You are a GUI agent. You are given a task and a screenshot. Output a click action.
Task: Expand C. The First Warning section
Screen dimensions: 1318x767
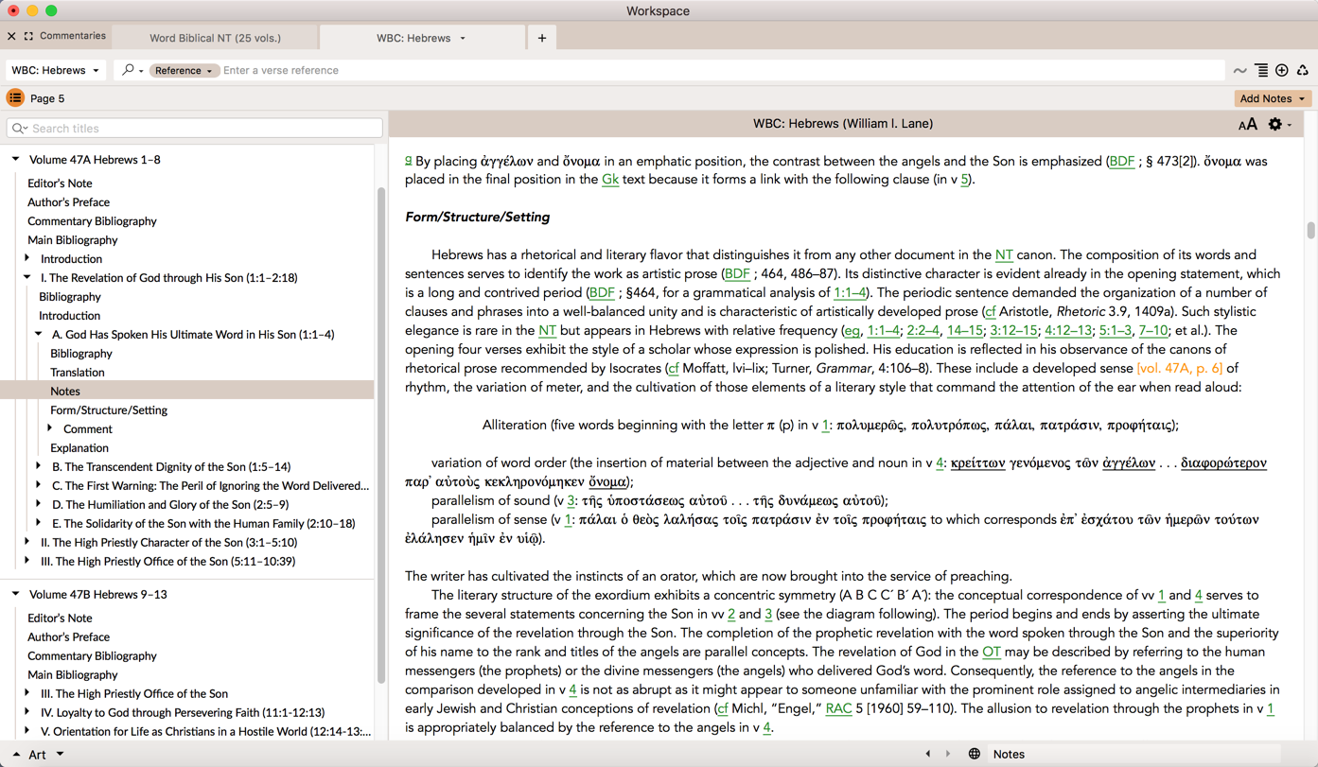point(38,485)
